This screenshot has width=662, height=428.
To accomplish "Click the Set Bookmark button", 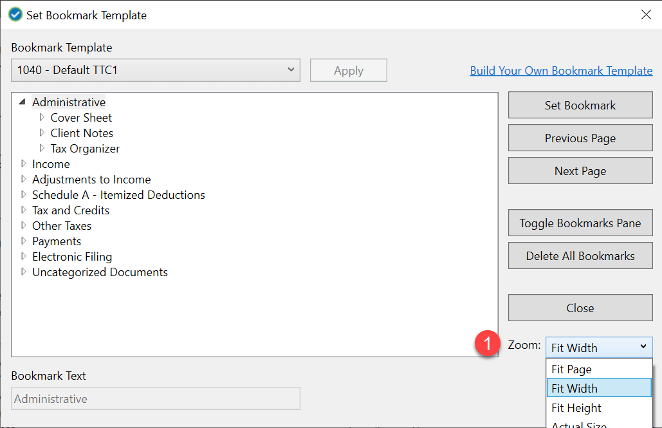I will 580,105.
